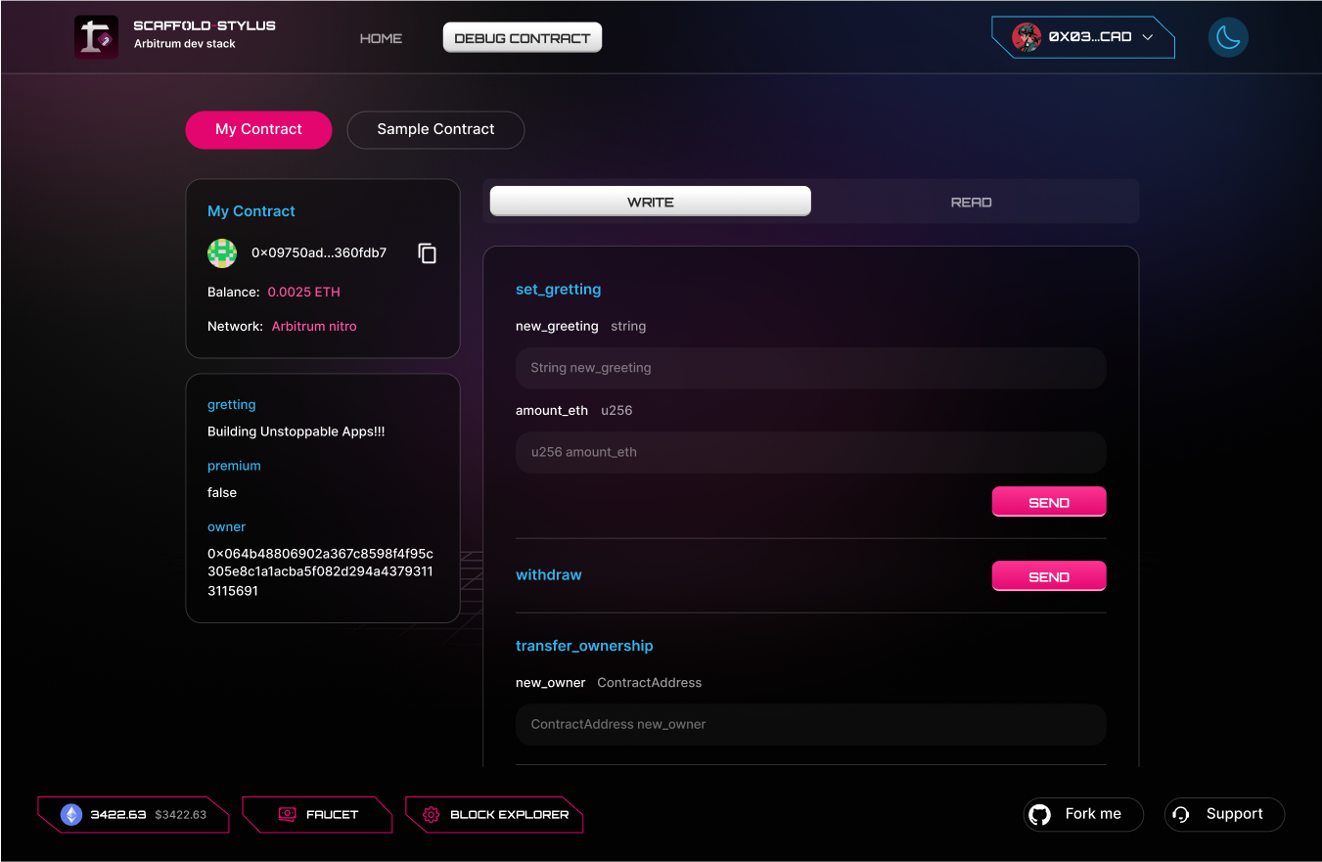
Task: Click the wallet account avatar
Action: pyautogui.click(x=1026, y=37)
